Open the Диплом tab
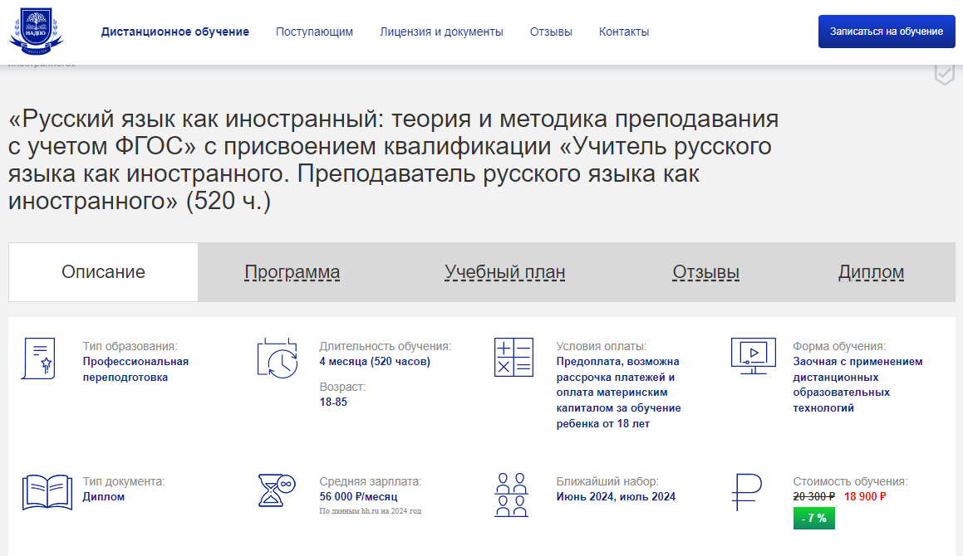 point(871,272)
